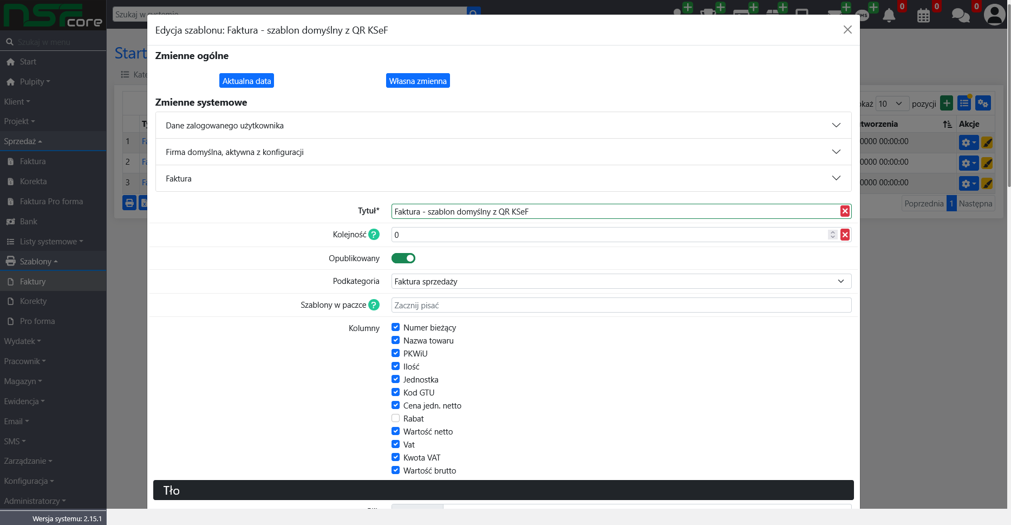This screenshot has height=525, width=1011.
Task: Insert the Aktualna data variable
Action: [x=246, y=81]
